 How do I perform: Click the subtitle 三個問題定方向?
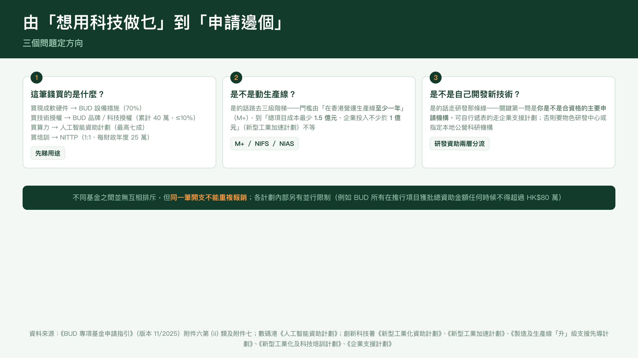[x=53, y=43]
